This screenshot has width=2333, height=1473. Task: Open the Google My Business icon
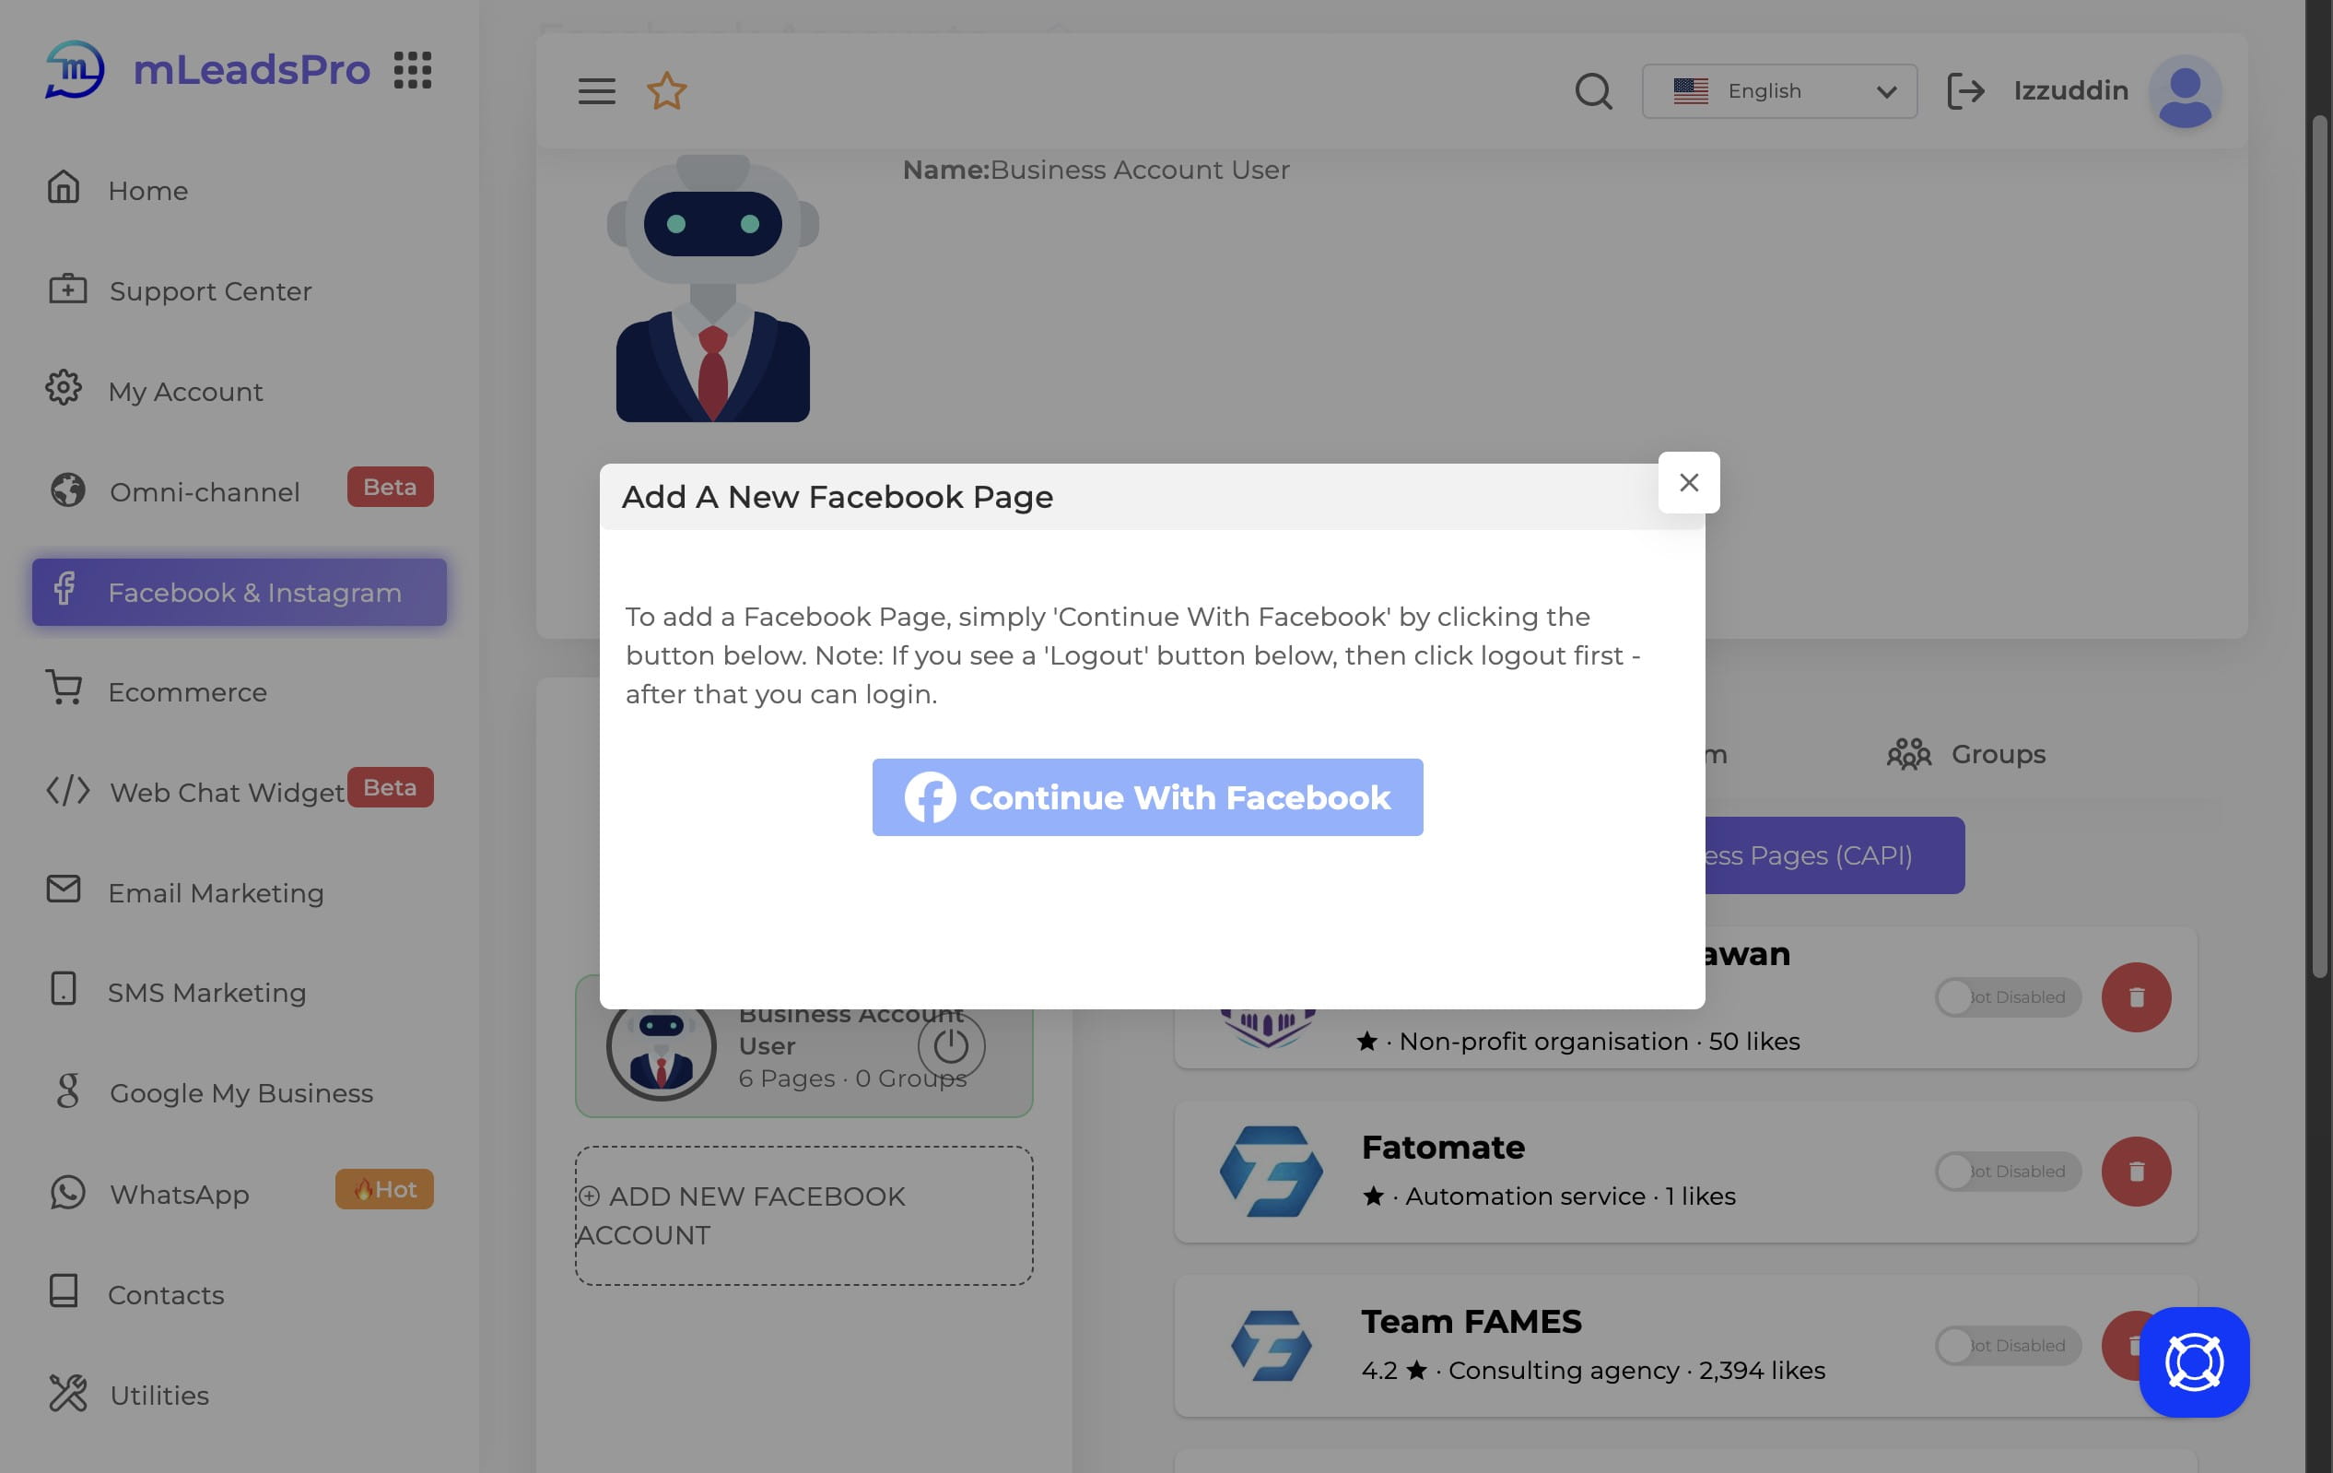coord(63,1091)
